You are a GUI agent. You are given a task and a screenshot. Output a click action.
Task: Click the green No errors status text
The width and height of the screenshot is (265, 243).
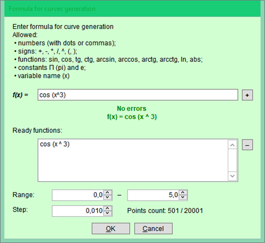point(131,109)
